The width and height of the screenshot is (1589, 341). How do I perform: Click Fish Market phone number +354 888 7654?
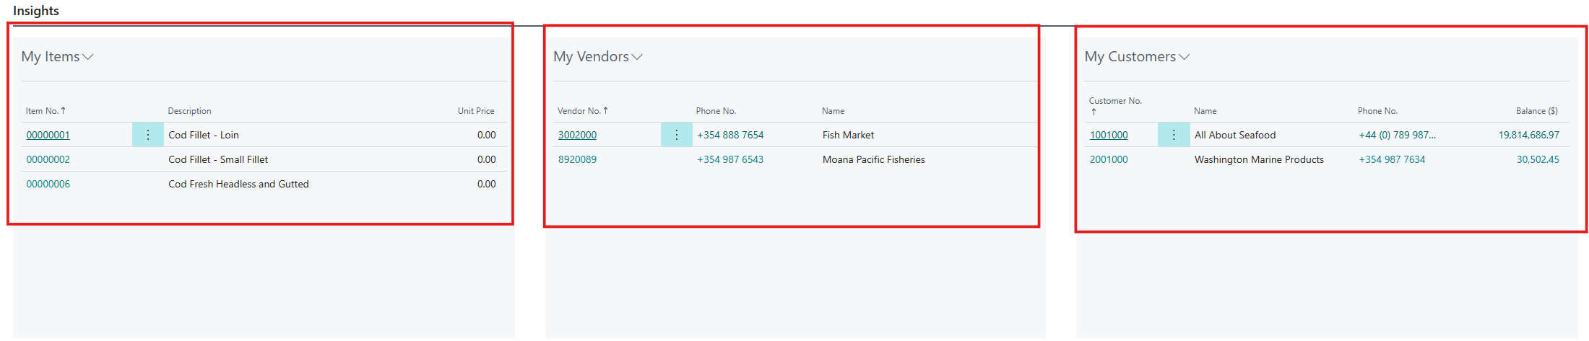pyautogui.click(x=730, y=135)
